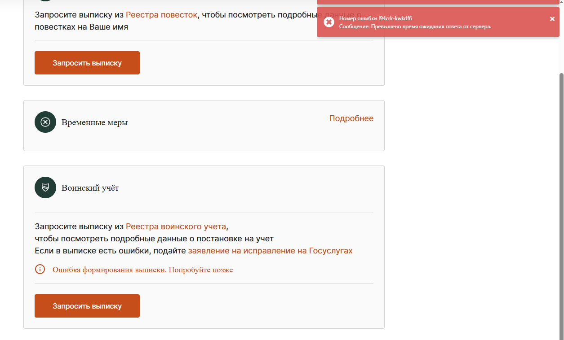Click the 'чтобы посмотреть подробные данные о постановке' text
Viewport: 564px width, 340px height.
(x=154, y=239)
